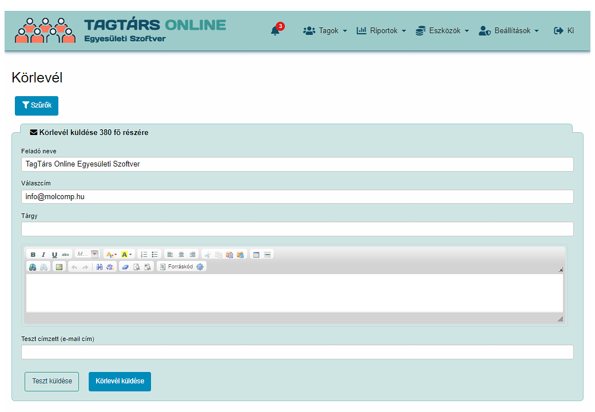Open the Replace tool icon
This screenshot has width=595, height=412.
110,267
